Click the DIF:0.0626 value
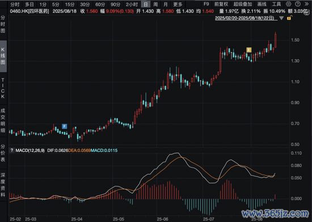312x222 pixels. click(x=58, y=150)
